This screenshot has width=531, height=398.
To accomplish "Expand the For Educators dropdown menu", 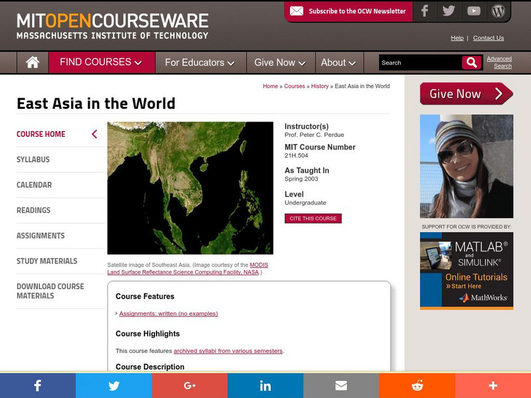I will point(199,62).
